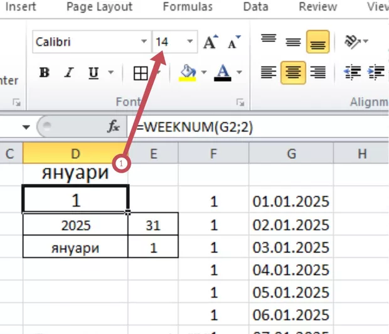This screenshot has width=389, height=334.
Task: Select date cell 05.01.2025
Action: [x=291, y=292]
